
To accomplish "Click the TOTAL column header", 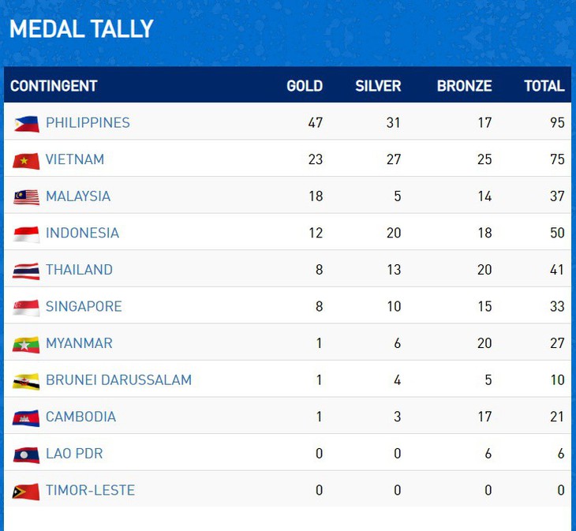I will (x=544, y=86).
